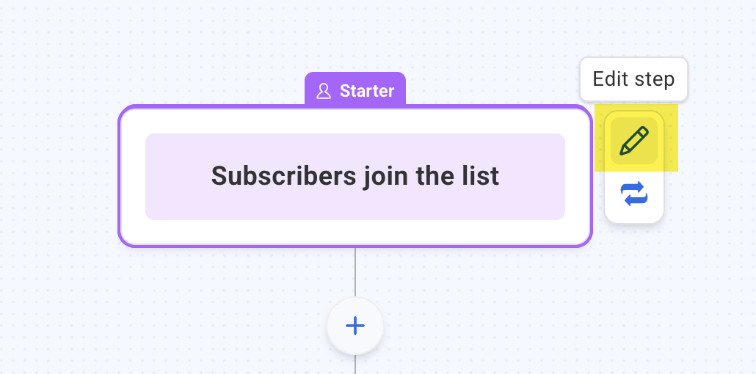Click the person icon in the Starter tag

pos(323,92)
